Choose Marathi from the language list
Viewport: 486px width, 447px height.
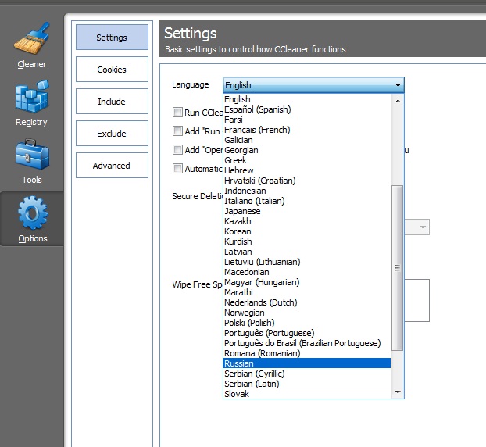point(307,292)
